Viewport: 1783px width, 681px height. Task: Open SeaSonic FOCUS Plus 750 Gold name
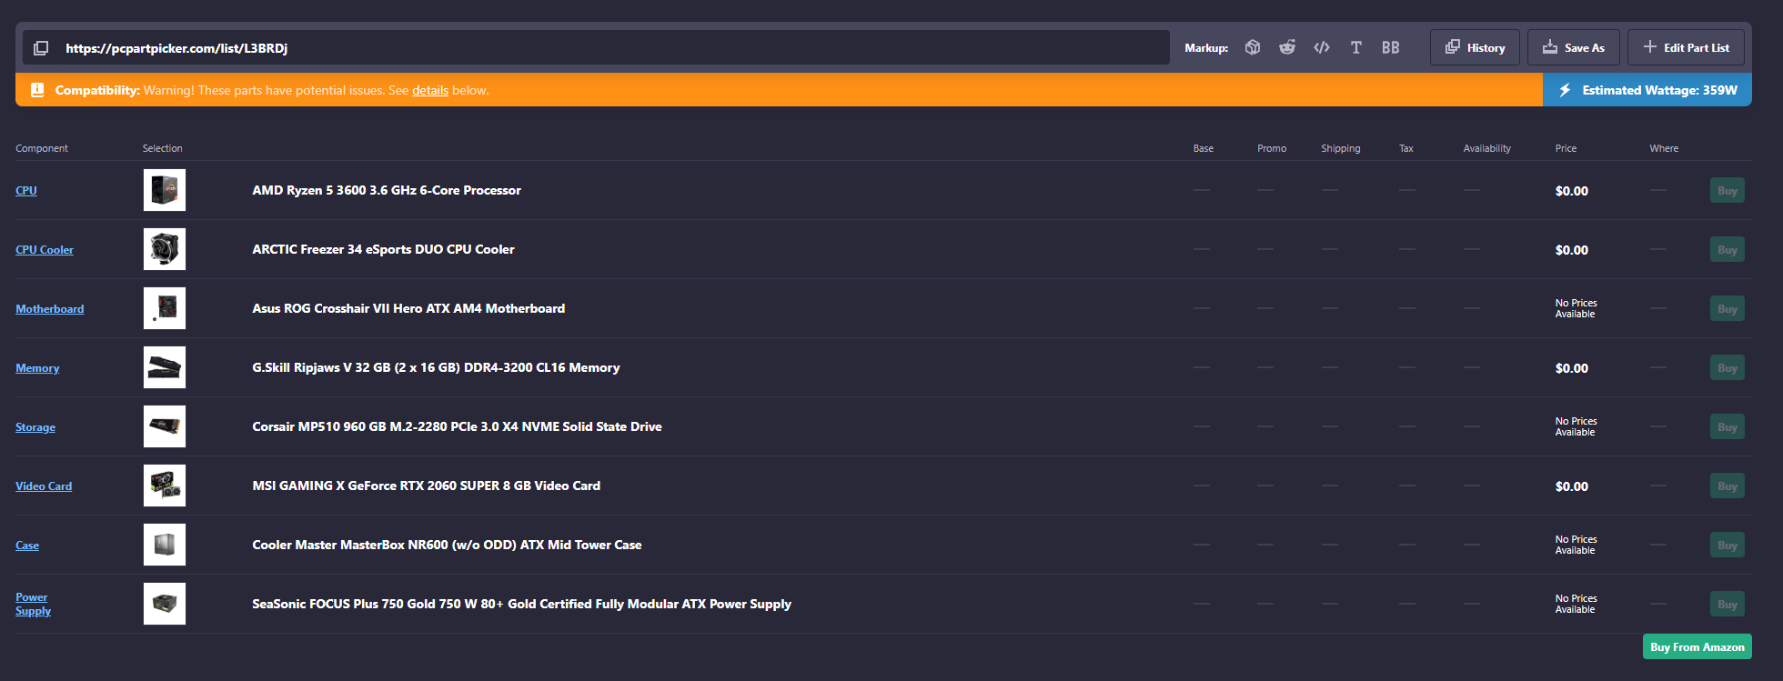pos(521,604)
